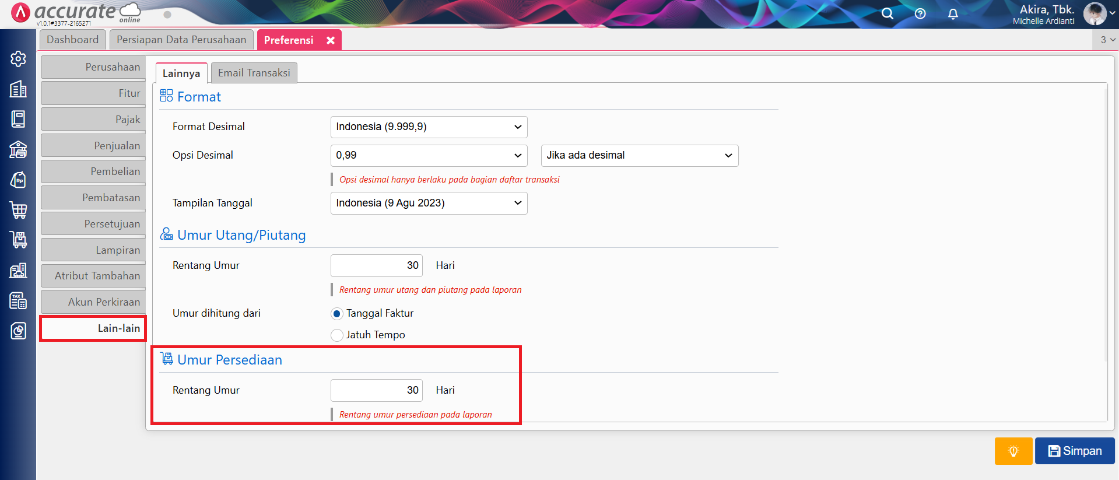The width and height of the screenshot is (1119, 480).
Task: Select the Jatuh Tempo radio option
Action: pos(337,335)
